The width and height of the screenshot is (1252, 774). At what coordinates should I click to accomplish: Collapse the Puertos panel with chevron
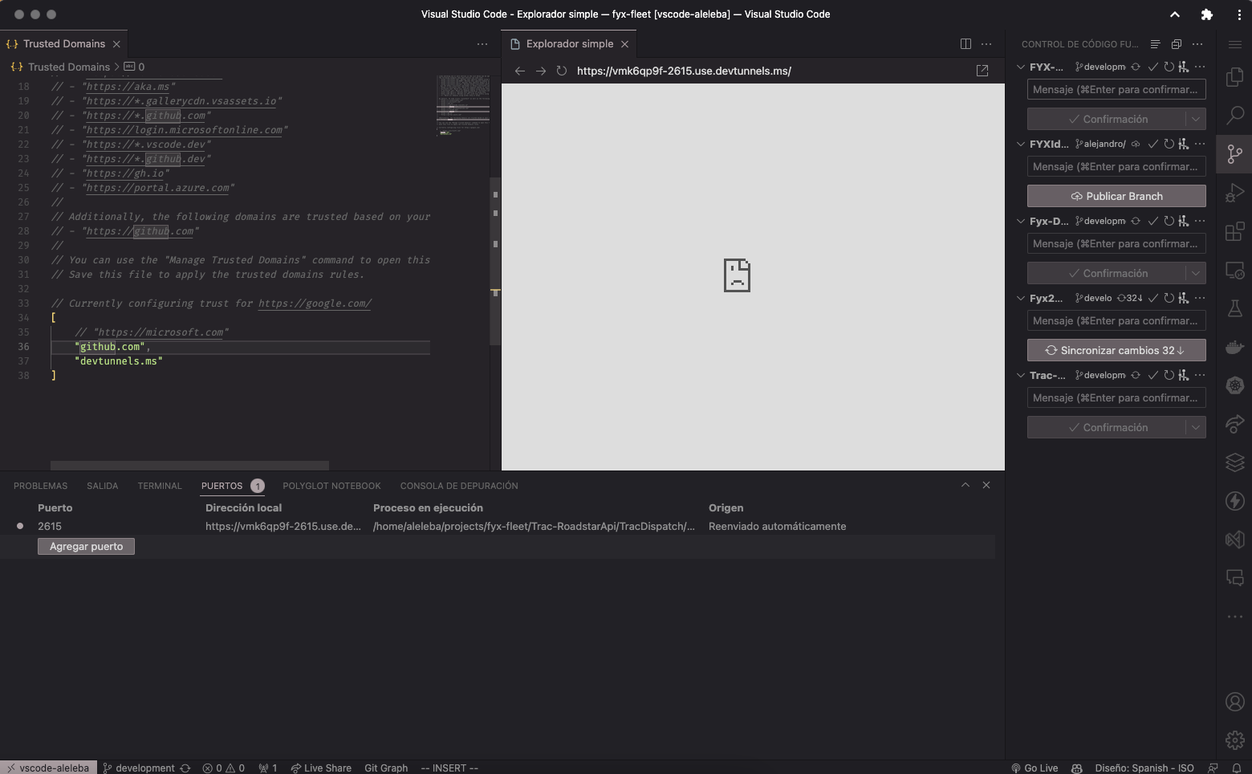click(x=965, y=485)
